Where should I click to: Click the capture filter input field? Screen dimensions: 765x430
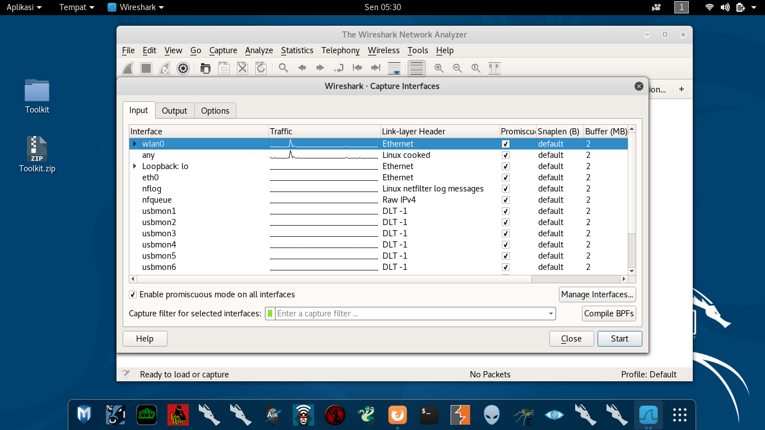click(x=411, y=314)
